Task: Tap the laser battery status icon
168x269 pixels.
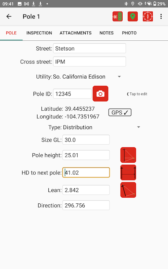Action: click(117, 16)
